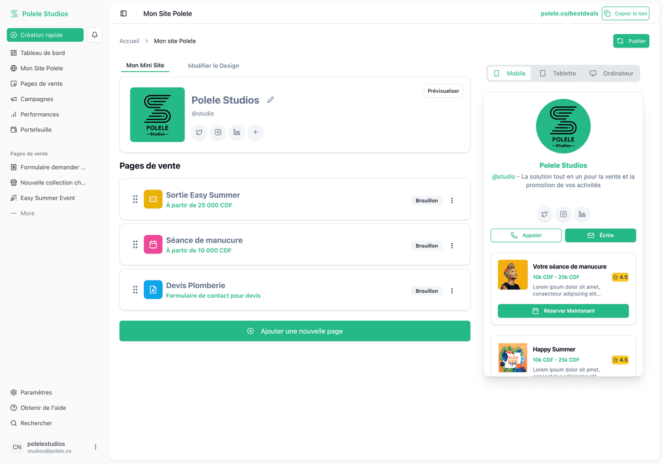Toggle the sidebar collapse icon
This screenshot has width=663, height=464.
point(123,13)
